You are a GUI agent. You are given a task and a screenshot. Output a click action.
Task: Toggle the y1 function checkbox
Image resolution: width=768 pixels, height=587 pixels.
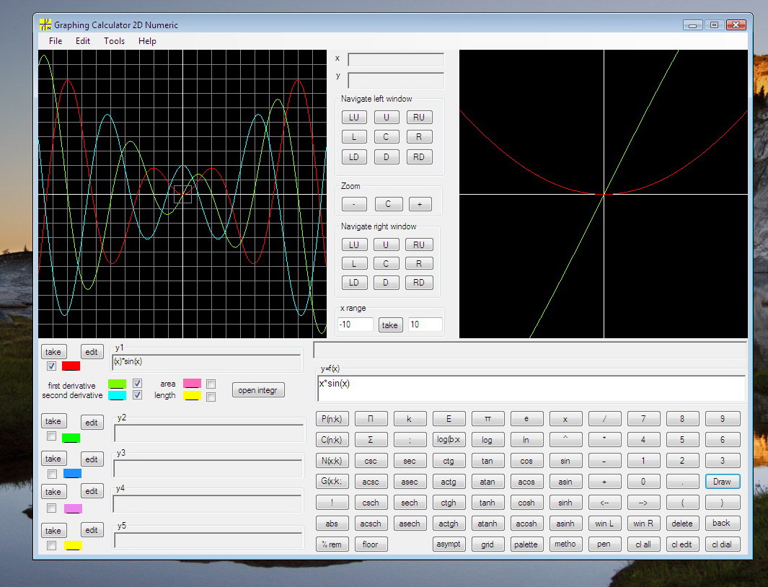click(x=51, y=366)
